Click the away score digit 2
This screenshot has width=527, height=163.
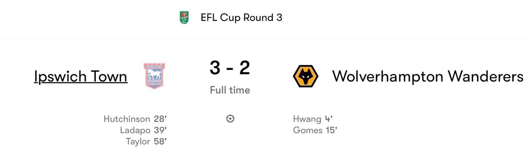pos(245,67)
